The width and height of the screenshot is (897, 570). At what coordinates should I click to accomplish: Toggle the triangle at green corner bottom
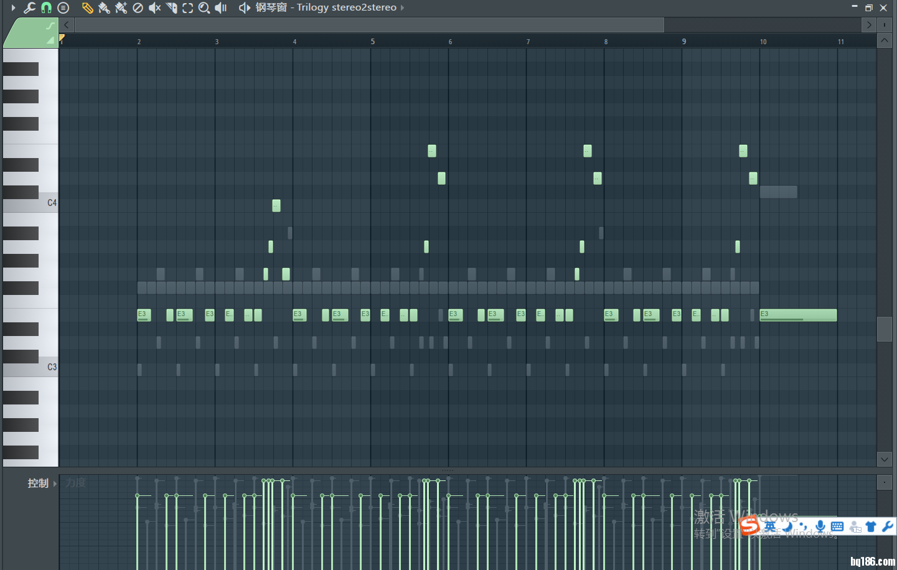click(50, 40)
